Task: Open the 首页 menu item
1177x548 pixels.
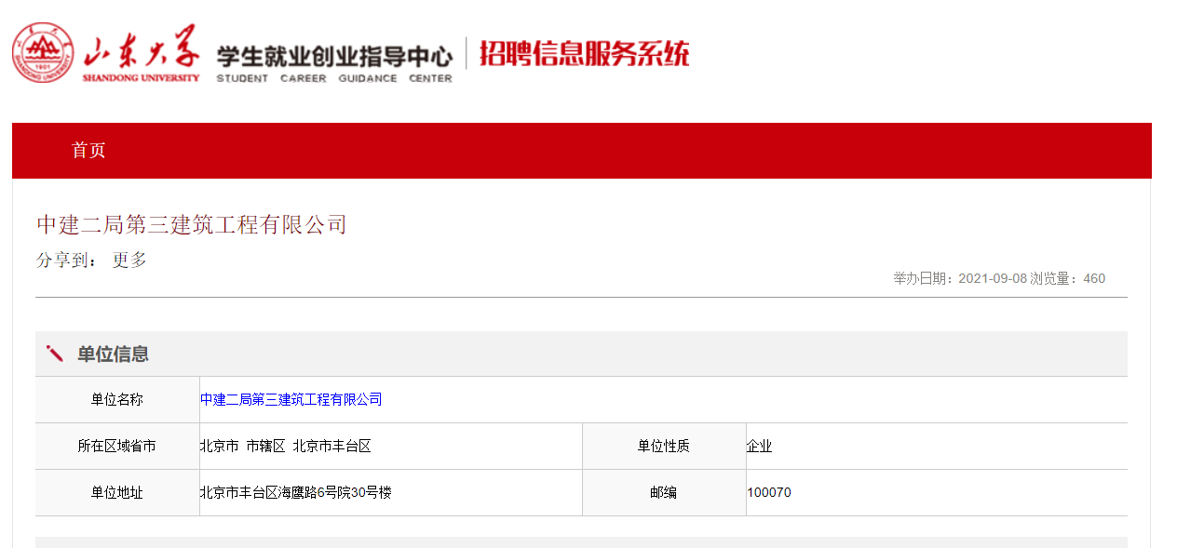Action: (89, 151)
